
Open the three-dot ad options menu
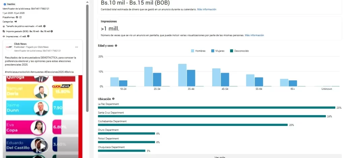tap(76, 47)
